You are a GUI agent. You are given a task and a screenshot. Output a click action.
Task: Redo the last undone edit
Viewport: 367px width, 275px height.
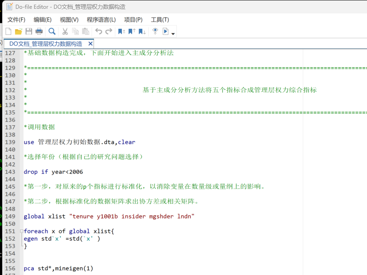(x=109, y=31)
